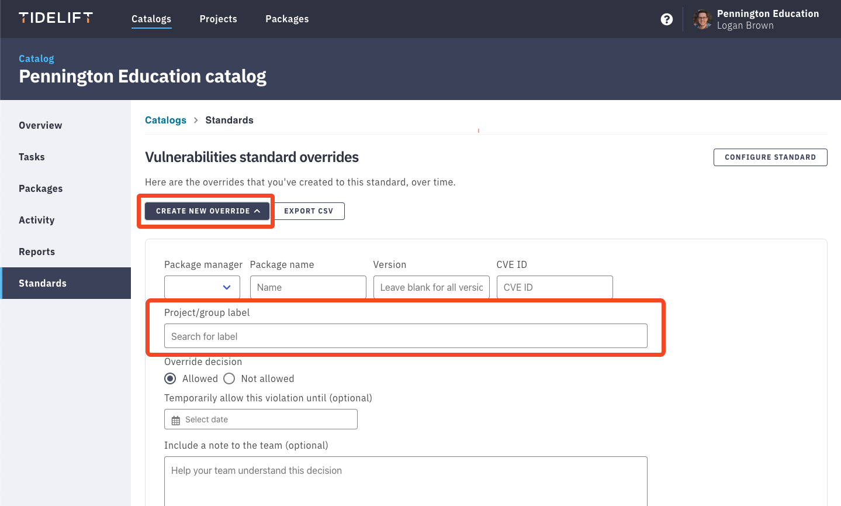Image resolution: width=841 pixels, height=506 pixels.
Task: Click the Pennington Education account name
Action: pos(768,13)
